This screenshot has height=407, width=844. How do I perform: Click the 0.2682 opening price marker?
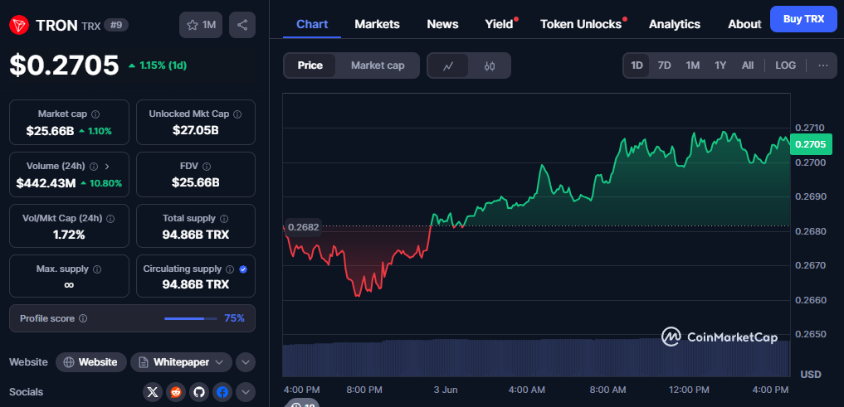[303, 227]
